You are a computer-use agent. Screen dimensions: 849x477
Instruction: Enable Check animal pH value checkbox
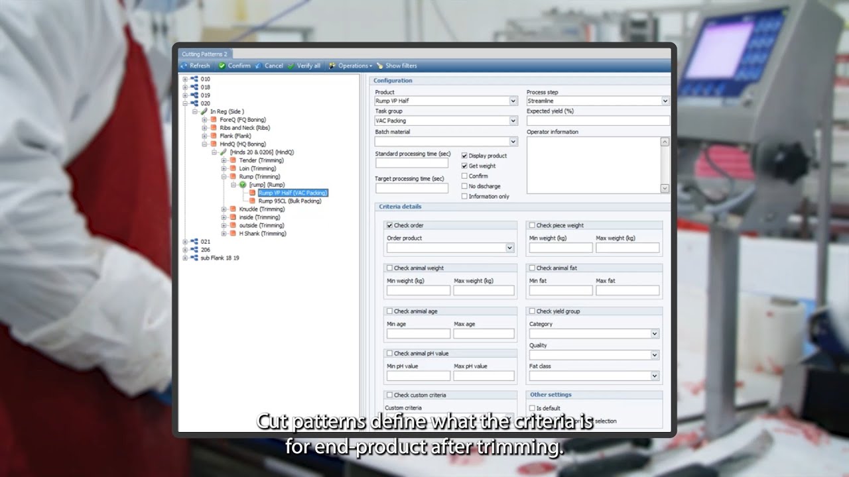click(x=389, y=353)
